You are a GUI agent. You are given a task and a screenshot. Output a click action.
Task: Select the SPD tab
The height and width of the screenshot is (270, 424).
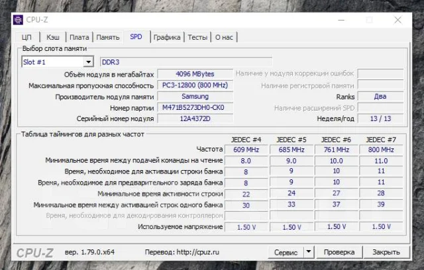[x=136, y=36]
